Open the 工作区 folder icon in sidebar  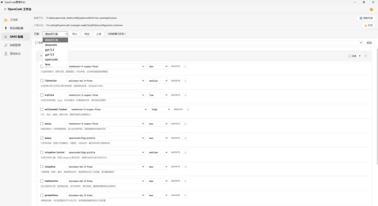6,20
